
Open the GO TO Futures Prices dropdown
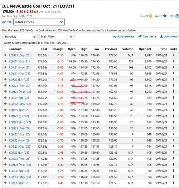[x=39, y=22]
